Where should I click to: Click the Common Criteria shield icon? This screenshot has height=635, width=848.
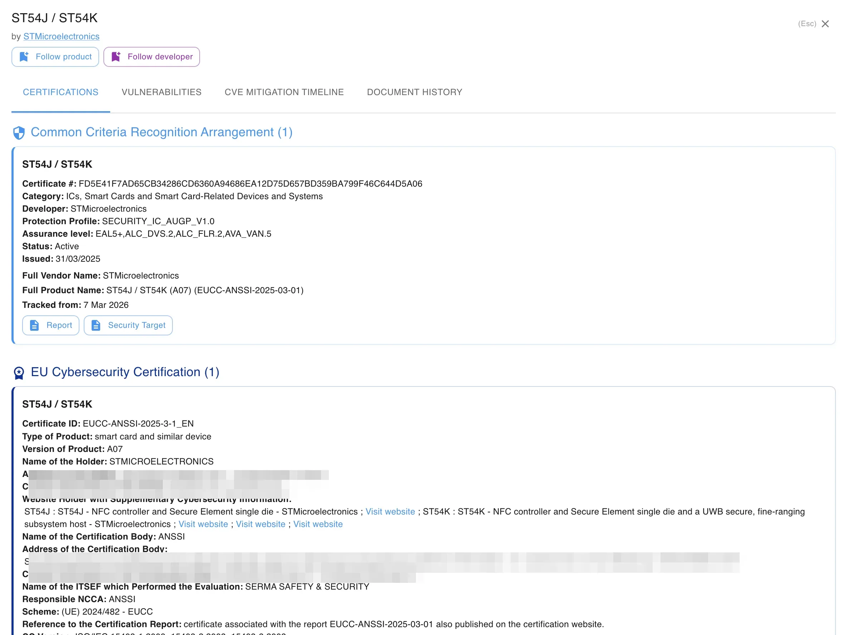(x=19, y=133)
